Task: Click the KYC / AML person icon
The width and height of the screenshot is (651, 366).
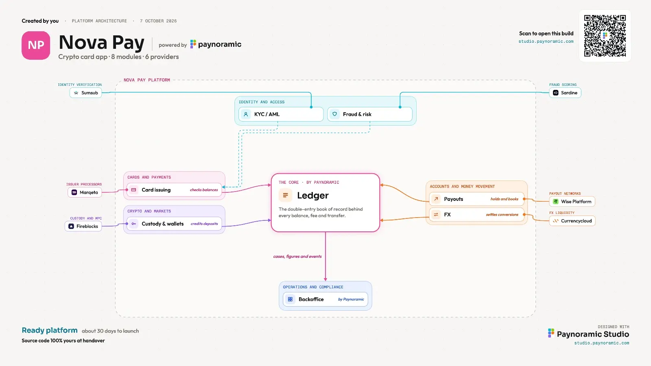Action: coord(246,114)
